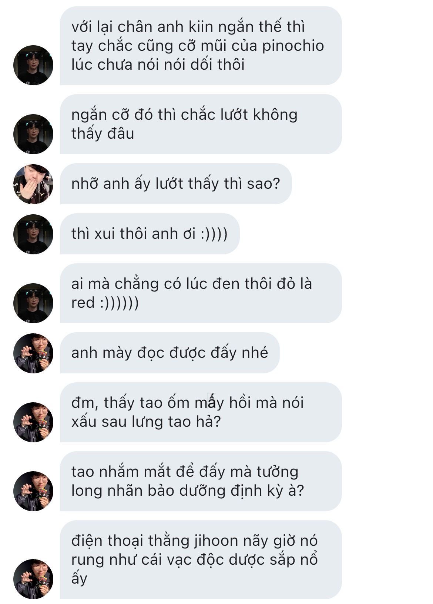The height and width of the screenshot is (604, 433).
Task: Open profile of hand-over-mouth avatar
Action: pos(33,184)
